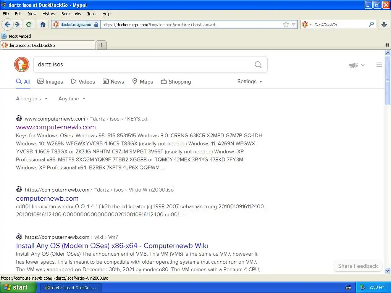
Task: Bookmark this page with the star icon
Action: pos(286,24)
